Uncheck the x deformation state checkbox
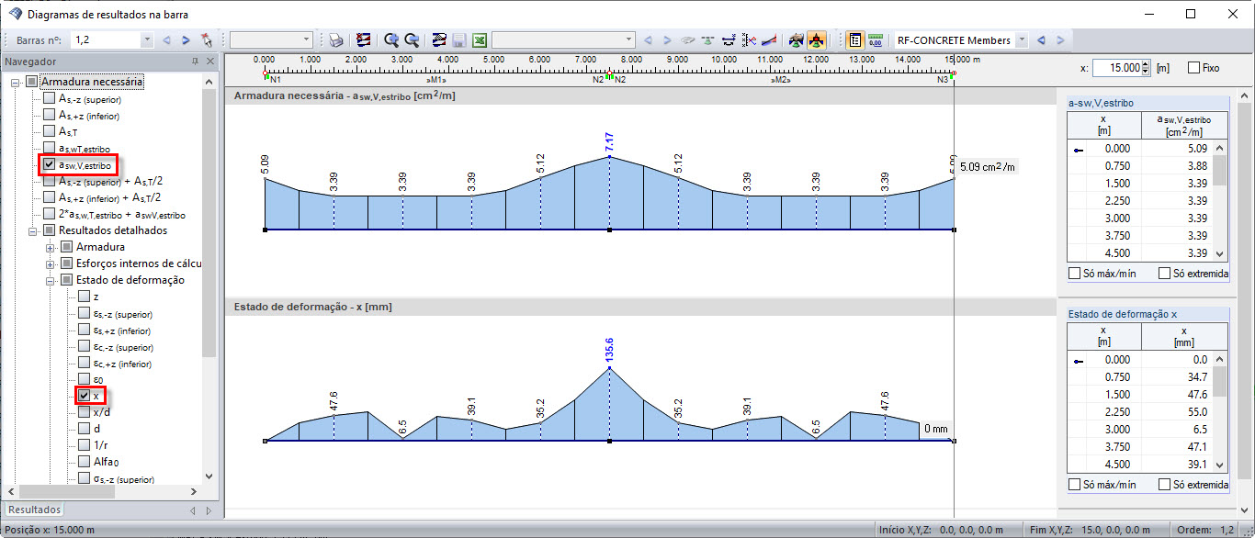 pyautogui.click(x=85, y=396)
